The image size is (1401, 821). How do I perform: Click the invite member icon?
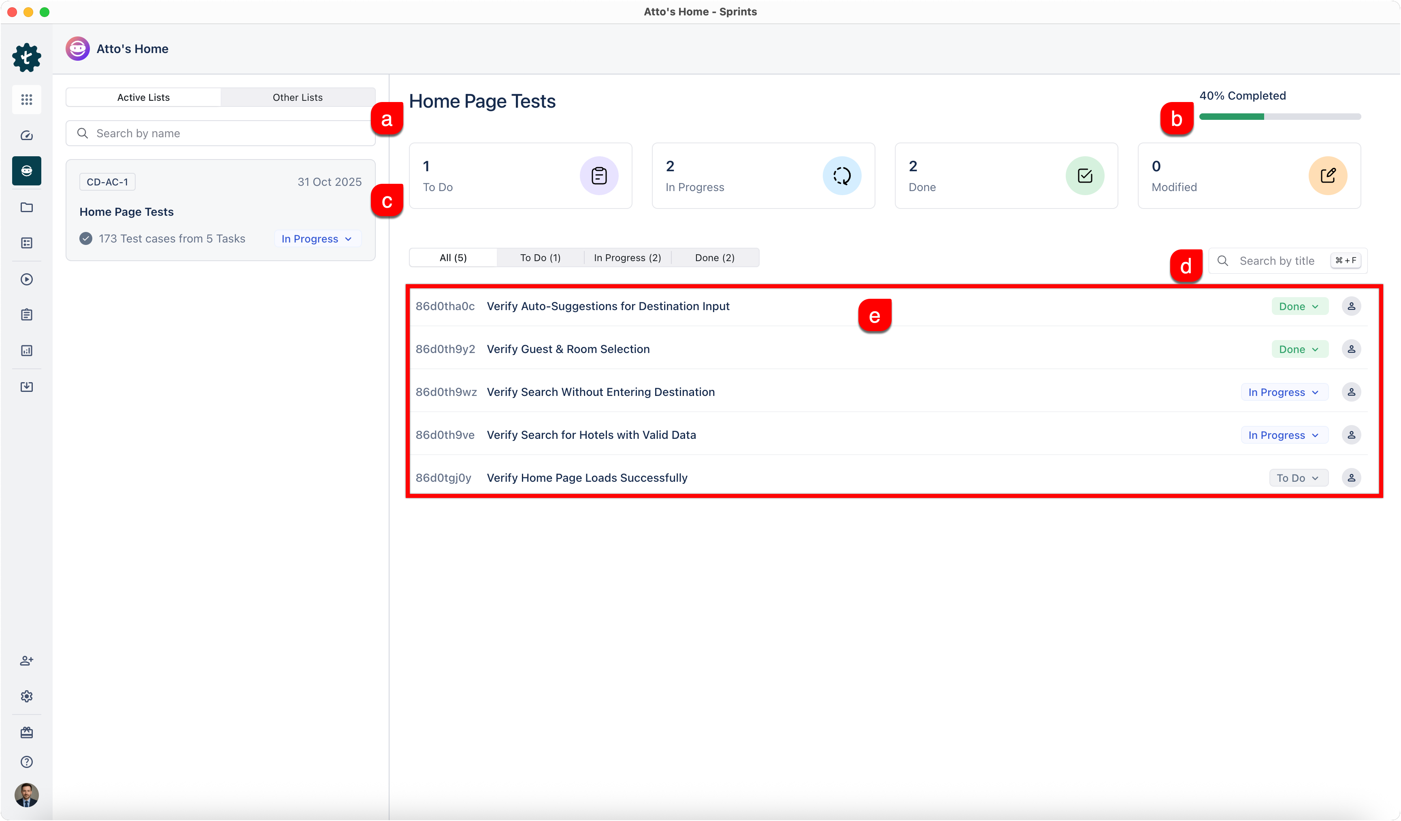coord(27,661)
